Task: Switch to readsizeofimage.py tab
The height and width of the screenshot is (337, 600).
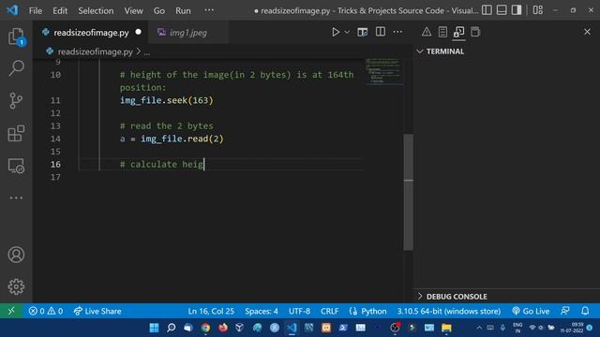Action: (x=91, y=33)
